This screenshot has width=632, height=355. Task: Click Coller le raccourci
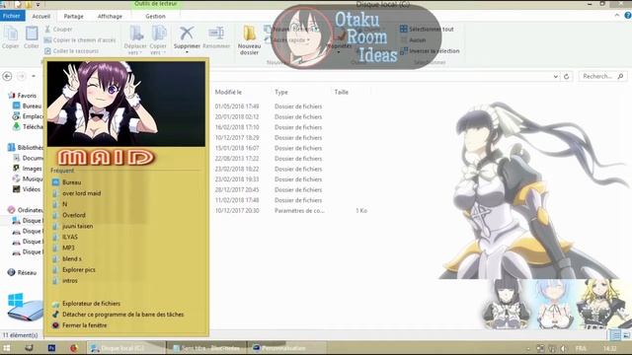click(x=71, y=50)
